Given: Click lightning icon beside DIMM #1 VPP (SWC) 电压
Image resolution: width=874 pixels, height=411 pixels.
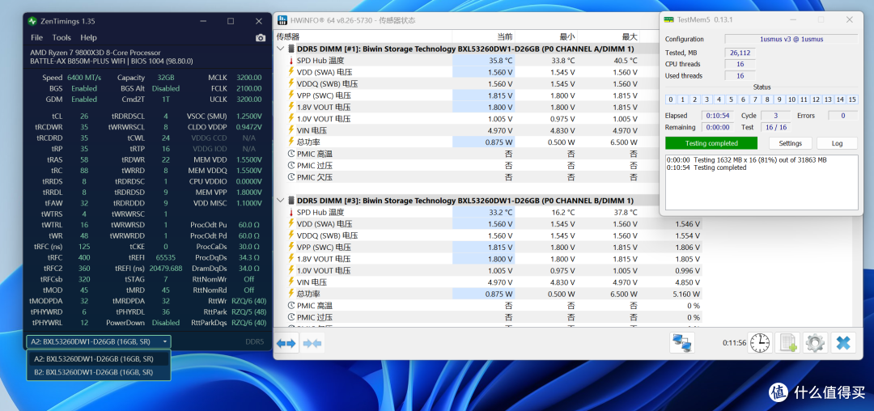Looking at the screenshot, I should [291, 95].
